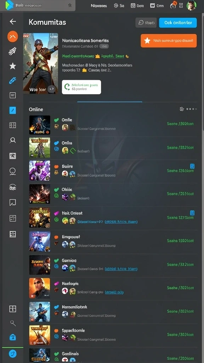Click the grey Siiab button

click(146, 23)
